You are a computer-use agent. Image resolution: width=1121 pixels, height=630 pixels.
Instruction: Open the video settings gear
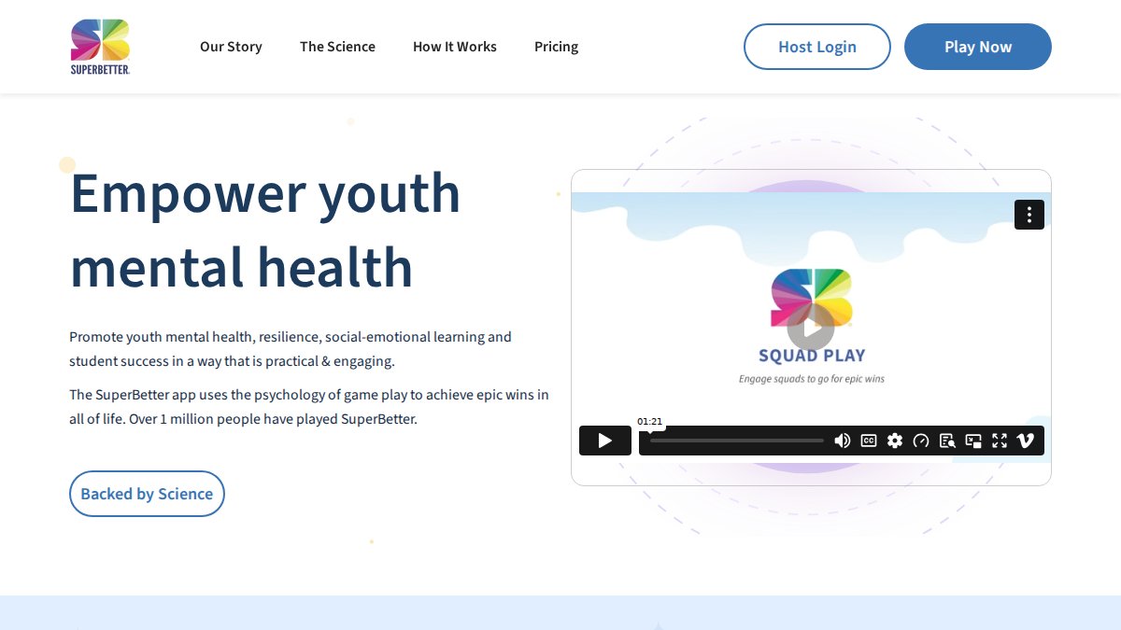(x=895, y=441)
